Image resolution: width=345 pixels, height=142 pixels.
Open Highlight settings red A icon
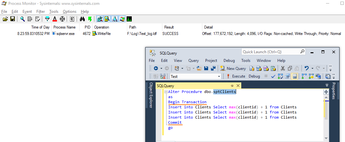[55, 19]
